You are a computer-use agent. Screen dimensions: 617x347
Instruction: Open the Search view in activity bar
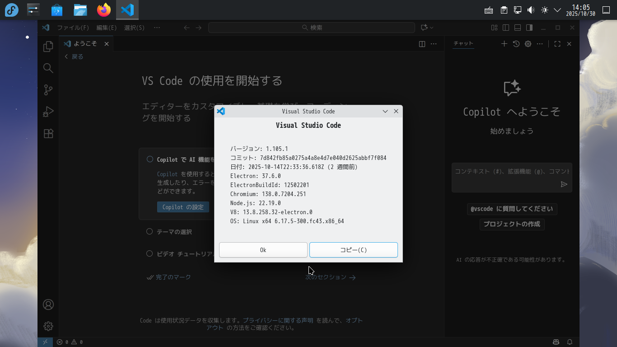click(x=48, y=68)
